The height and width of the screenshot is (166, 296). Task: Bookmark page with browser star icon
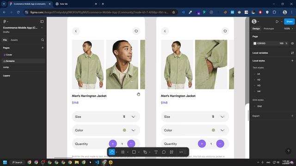click(173, 12)
